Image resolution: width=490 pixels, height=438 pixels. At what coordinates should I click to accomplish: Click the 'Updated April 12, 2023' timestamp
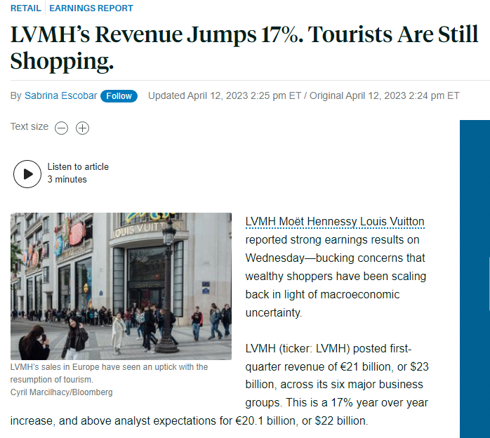pos(225,95)
